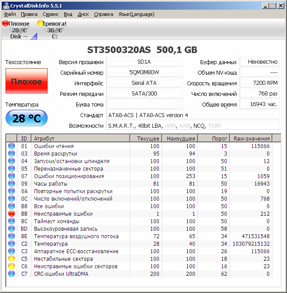Click the power-on count field 768 раз

[x=260, y=94]
